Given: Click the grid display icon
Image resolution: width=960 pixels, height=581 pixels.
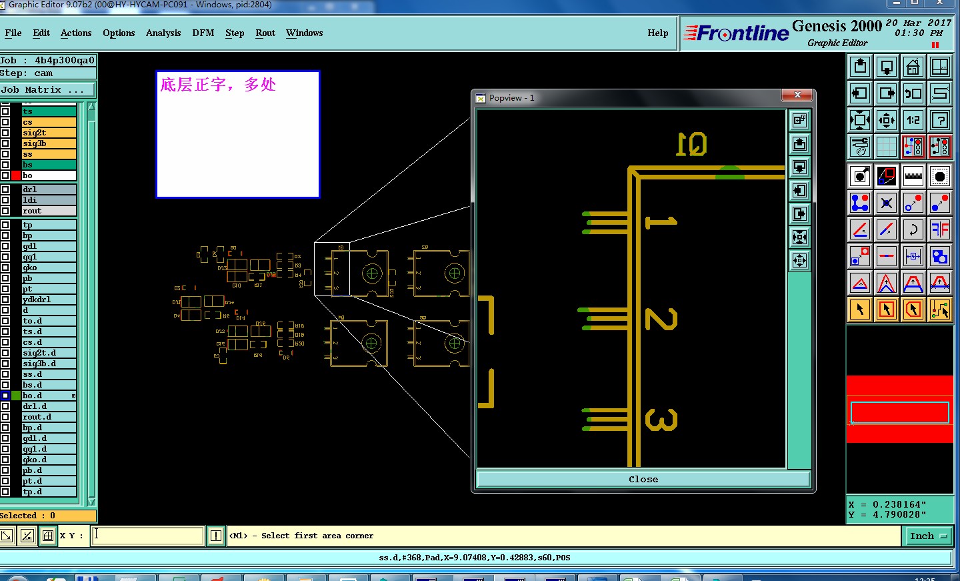Looking at the screenshot, I should point(887,147).
